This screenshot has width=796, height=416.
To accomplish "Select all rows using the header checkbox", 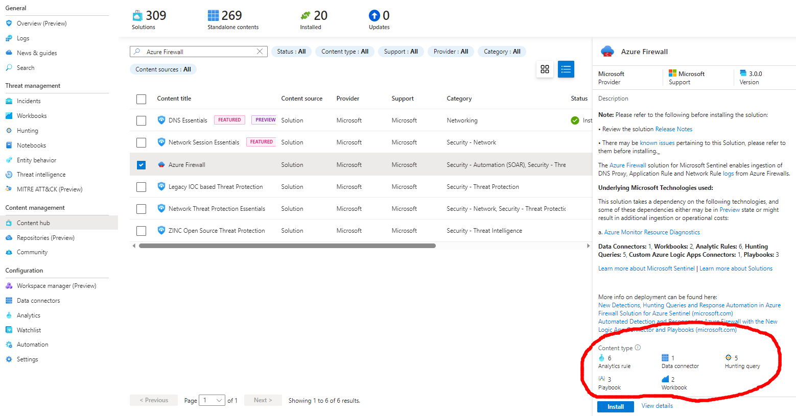I will coord(141,99).
